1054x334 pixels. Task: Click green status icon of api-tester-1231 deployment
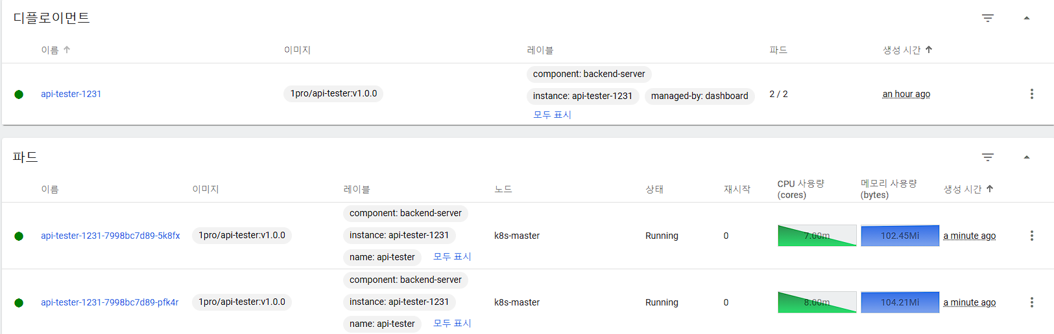point(19,95)
